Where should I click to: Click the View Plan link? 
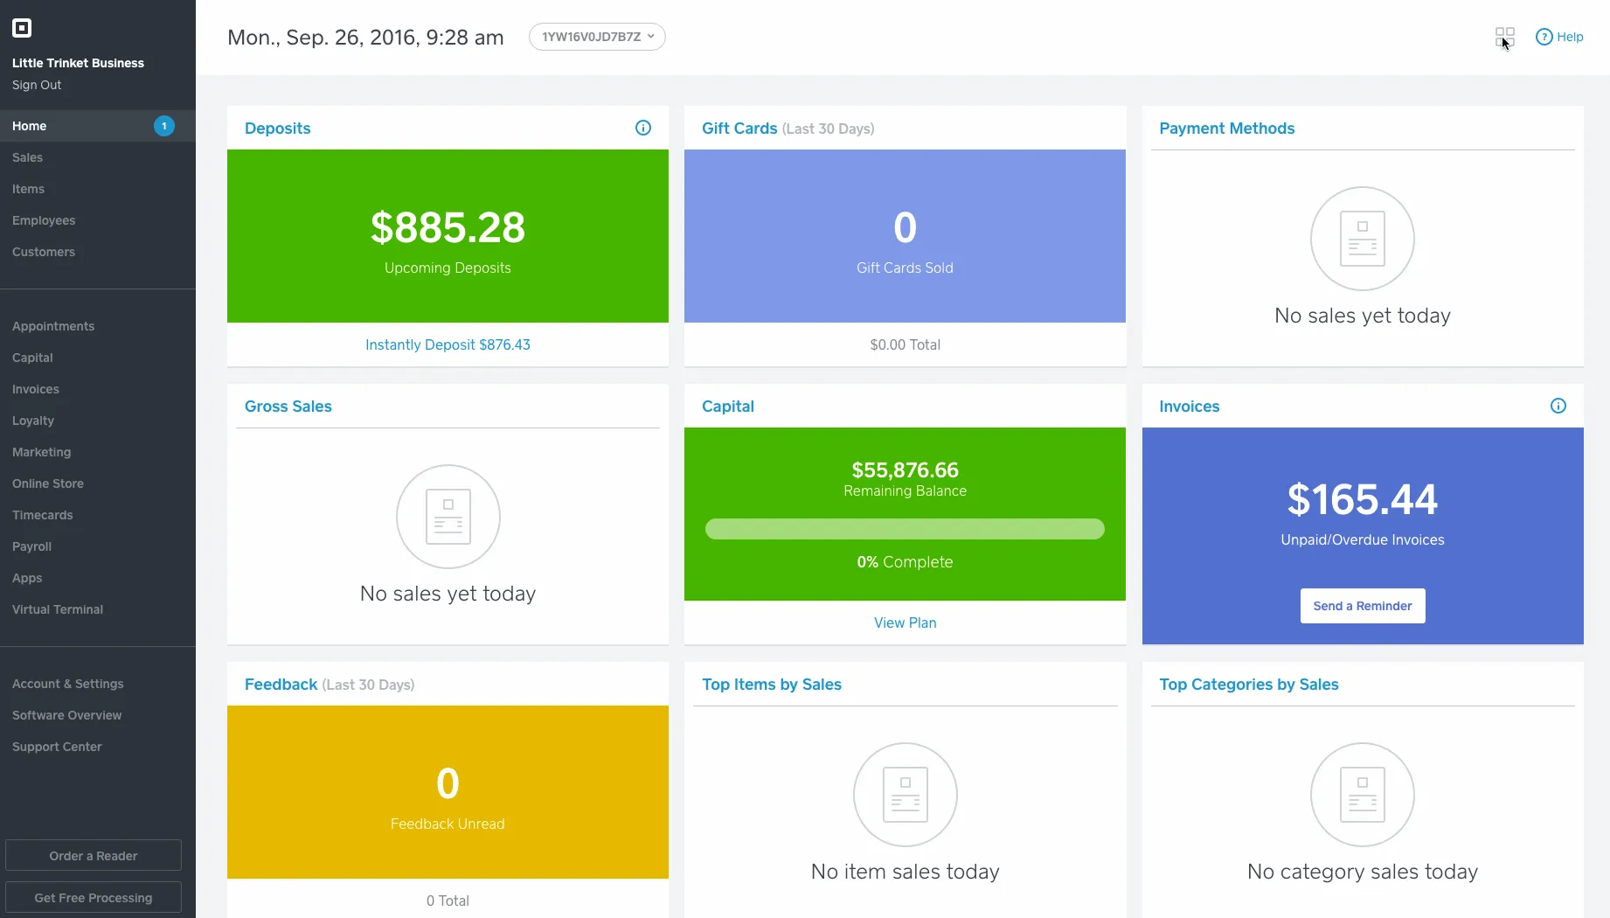click(906, 622)
